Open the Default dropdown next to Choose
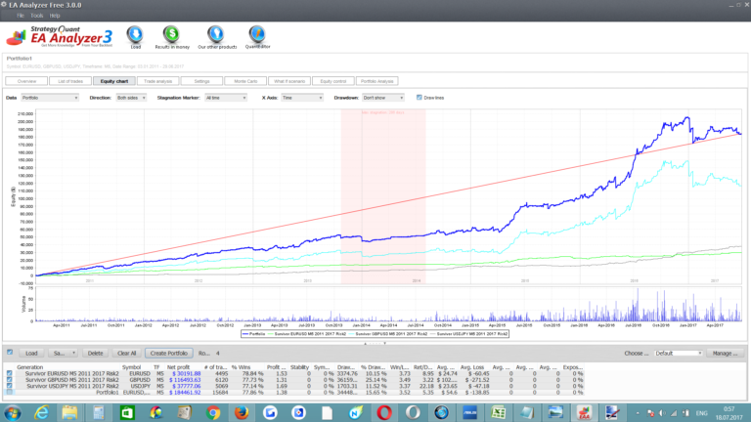This screenshot has height=422, width=751. pos(679,353)
